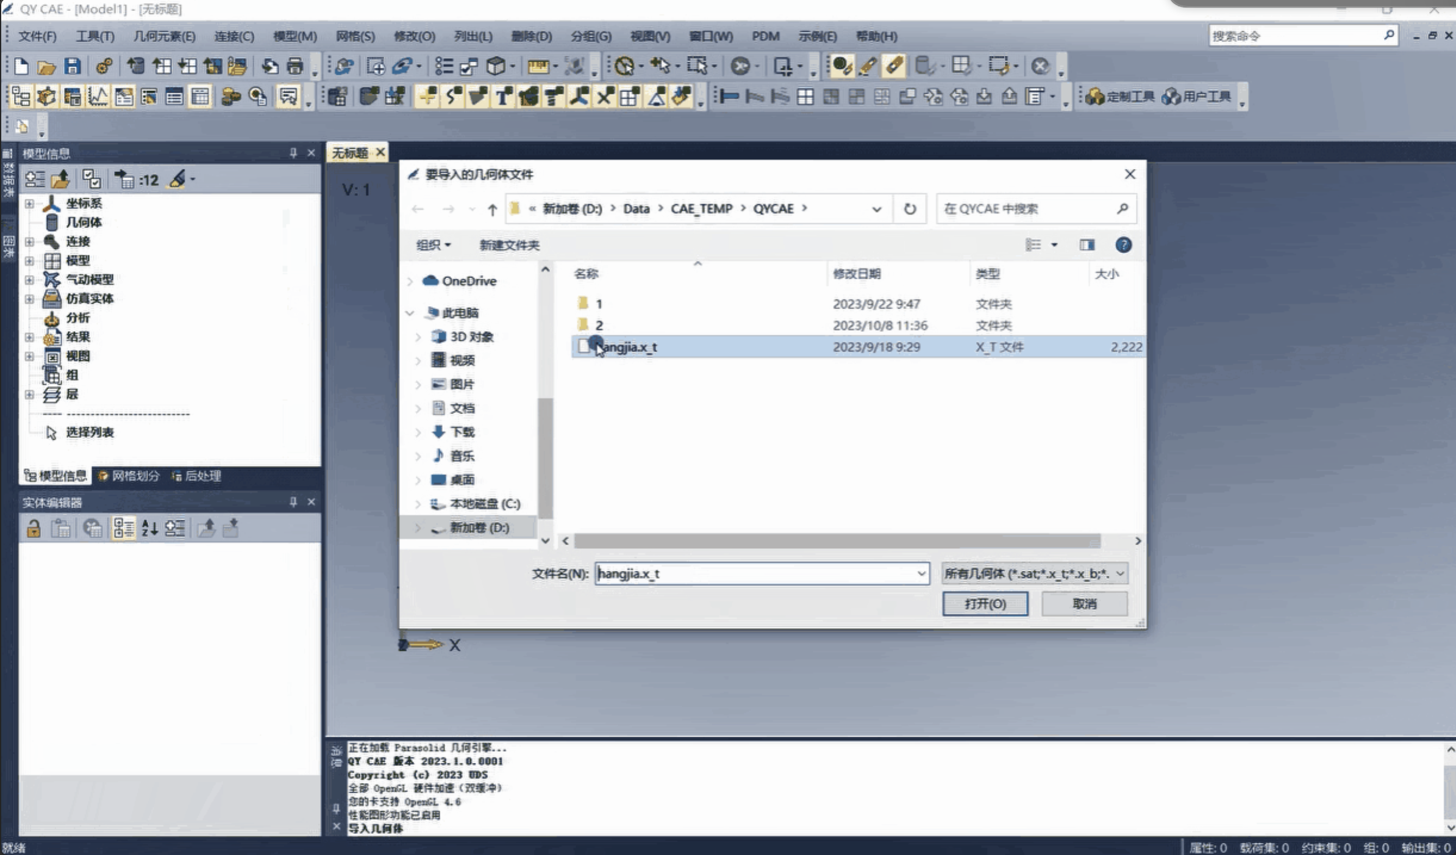Click the 打开(O) button

click(x=985, y=603)
